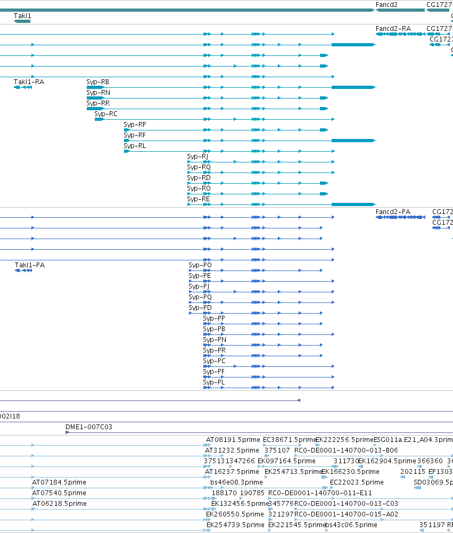Select the EK254739.5prime EST label

(x=235, y=525)
